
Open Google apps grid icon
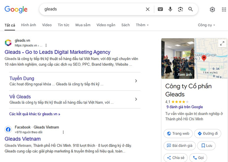pyautogui.click(x=224, y=9)
